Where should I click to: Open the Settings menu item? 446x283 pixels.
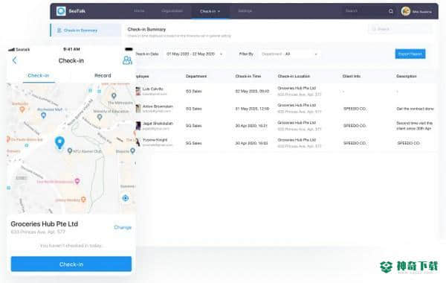245,11
